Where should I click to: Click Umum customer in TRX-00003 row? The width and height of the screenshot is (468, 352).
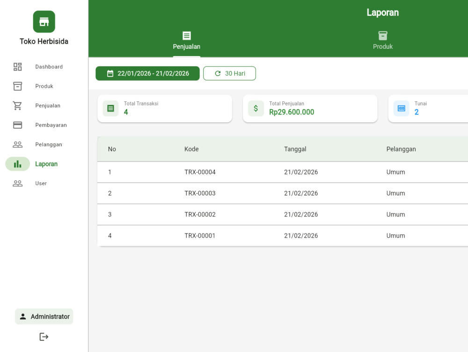tap(396, 193)
